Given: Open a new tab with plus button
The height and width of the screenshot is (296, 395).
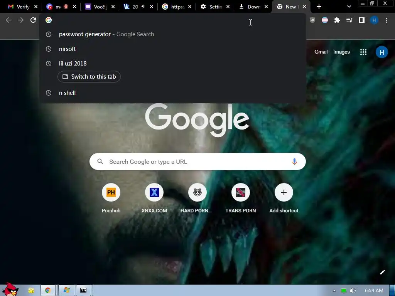Looking at the screenshot, I should (x=319, y=7).
